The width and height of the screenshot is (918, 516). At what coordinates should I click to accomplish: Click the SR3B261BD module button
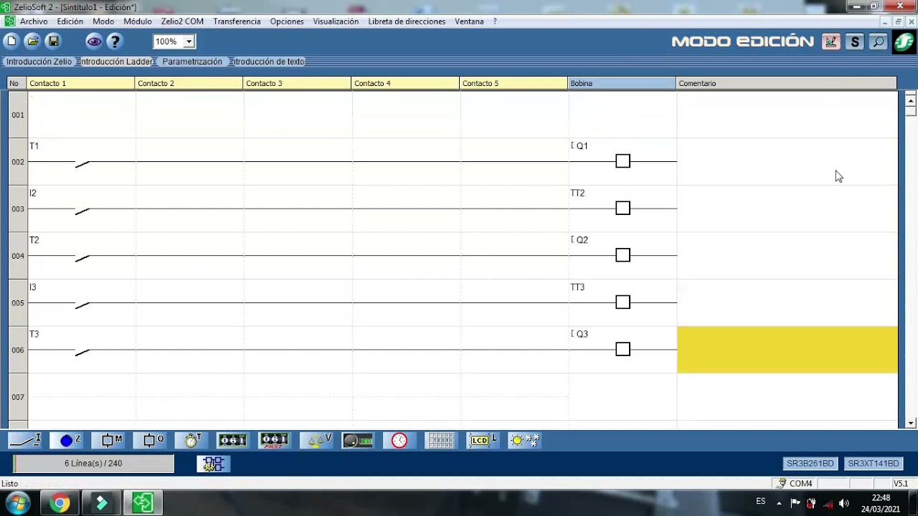coord(810,464)
